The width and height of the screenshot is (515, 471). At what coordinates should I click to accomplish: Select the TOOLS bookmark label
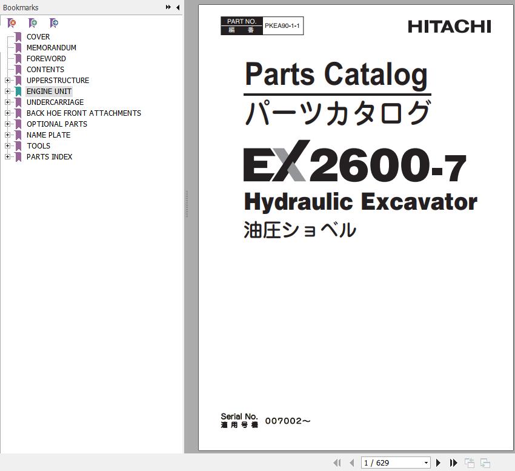tap(38, 146)
